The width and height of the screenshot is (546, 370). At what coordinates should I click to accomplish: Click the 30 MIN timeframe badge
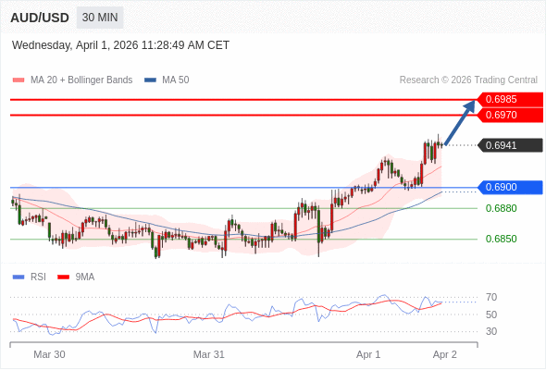tap(100, 18)
